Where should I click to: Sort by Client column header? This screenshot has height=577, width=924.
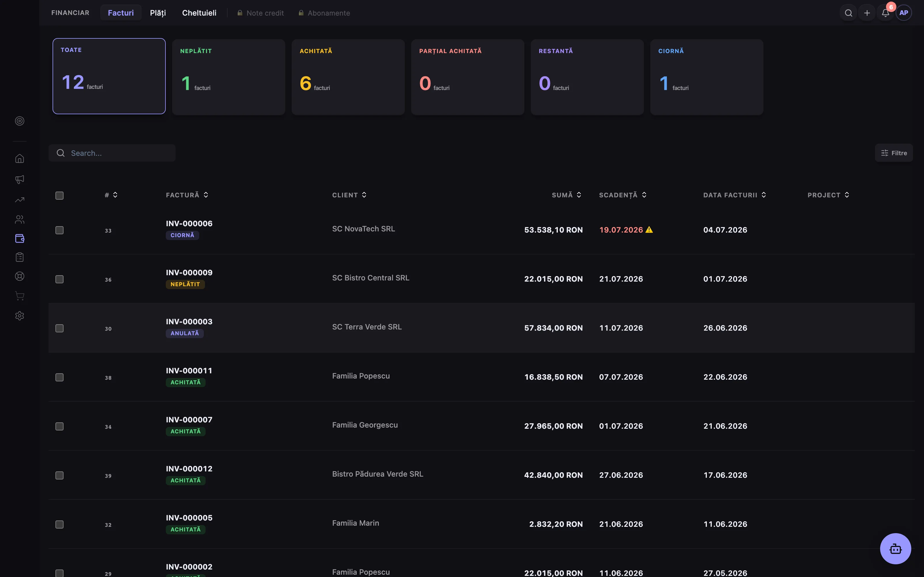click(x=349, y=195)
